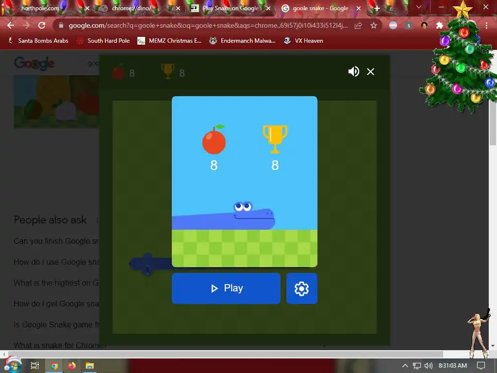Image resolution: width=497 pixels, height=373 pixels.
Task: Switch to Play Snake on Google tab
Action: click(x=231, y=8)
